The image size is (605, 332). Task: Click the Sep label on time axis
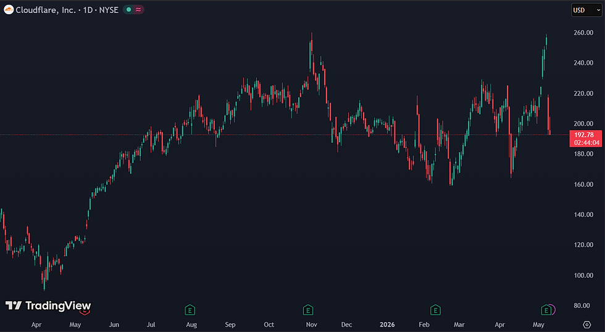(230, 325)
